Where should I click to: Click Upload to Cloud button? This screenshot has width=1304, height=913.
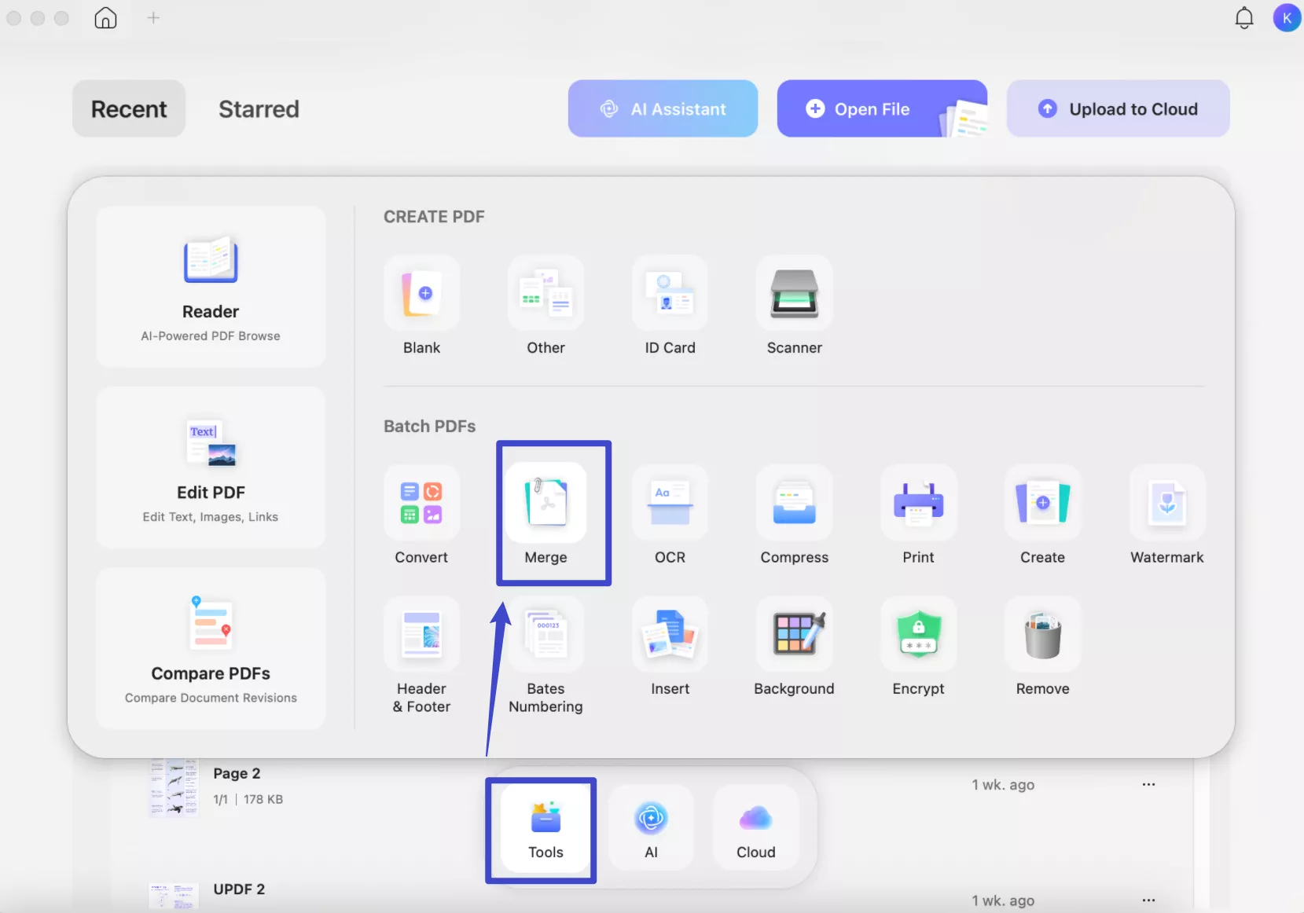coord(1119,108)
